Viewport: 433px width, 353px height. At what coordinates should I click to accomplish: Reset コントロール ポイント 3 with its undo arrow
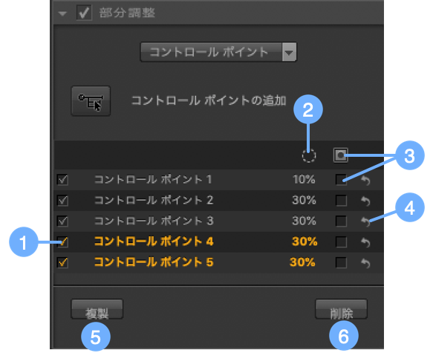coord(365,221)
